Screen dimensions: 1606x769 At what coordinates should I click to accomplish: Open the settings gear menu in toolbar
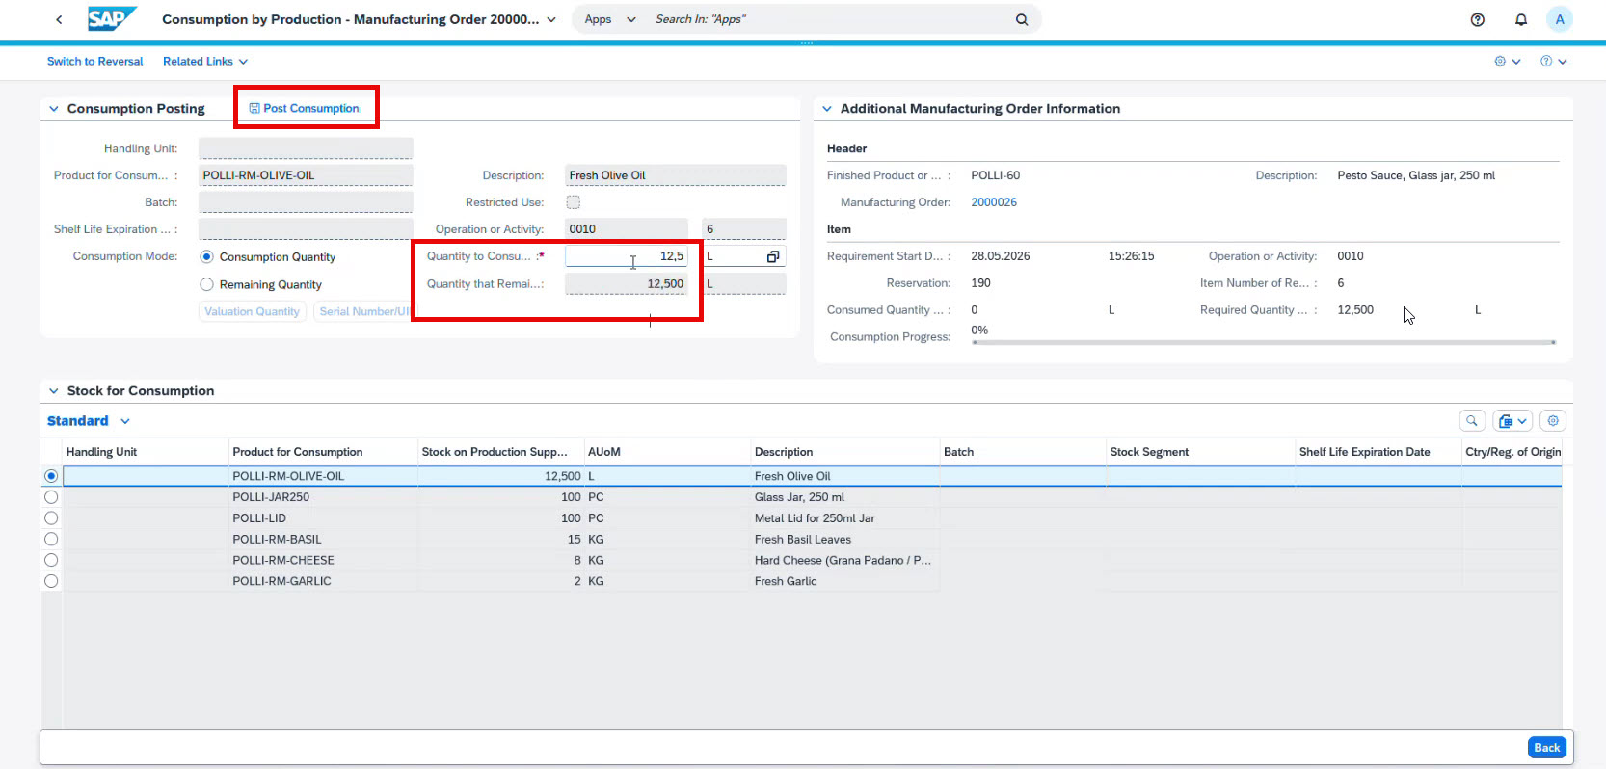1508,61
